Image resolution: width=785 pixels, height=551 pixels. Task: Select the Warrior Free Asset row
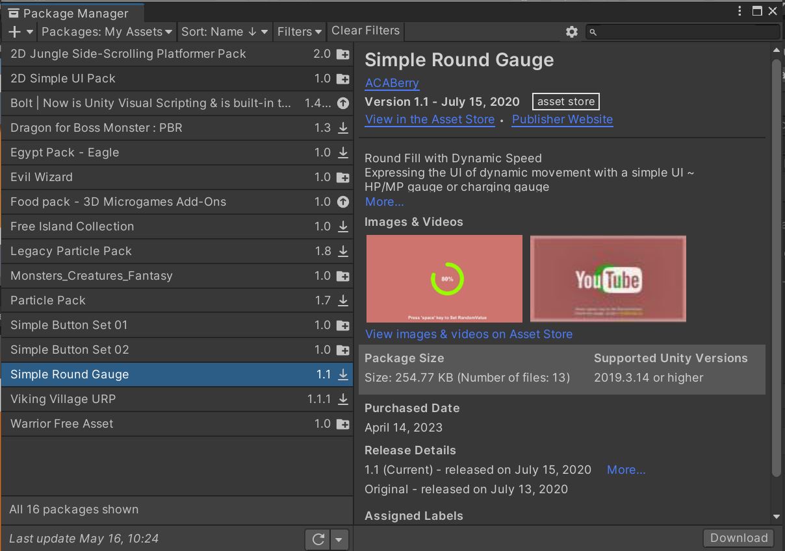pyautogui.click(x=177, y=424)
